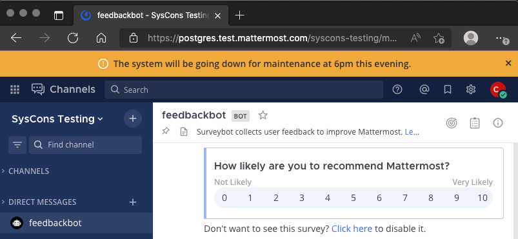
Task: Open feedbackbot direct message in sidebar
Action: point(76,223)
